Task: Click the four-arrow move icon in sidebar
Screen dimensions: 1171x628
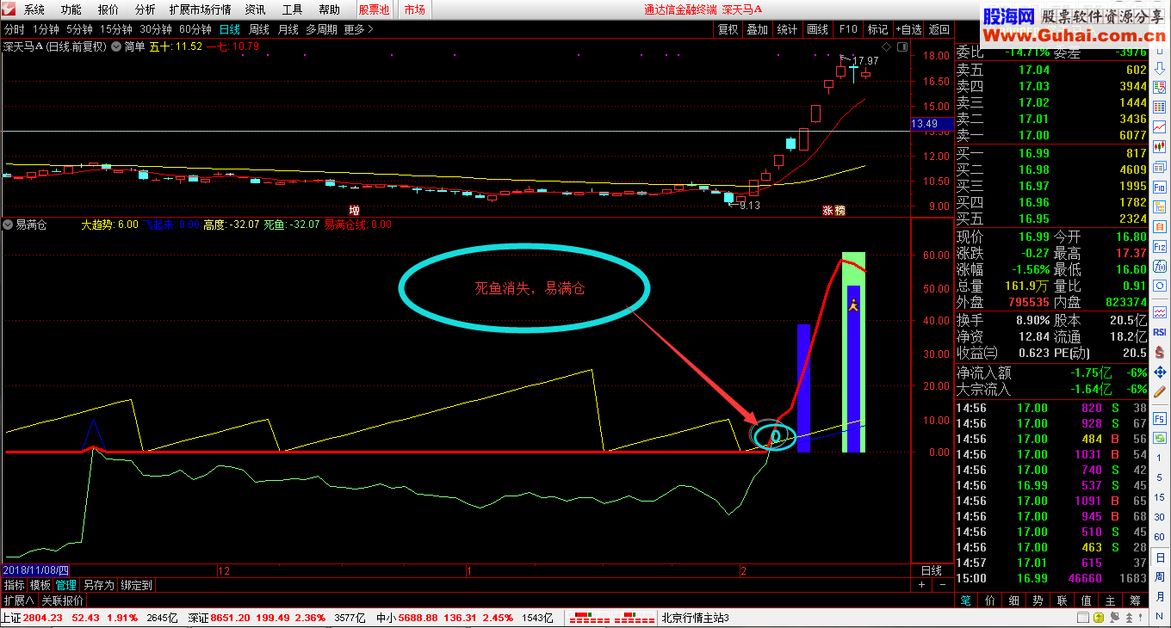Action: tap(1160, 372)
